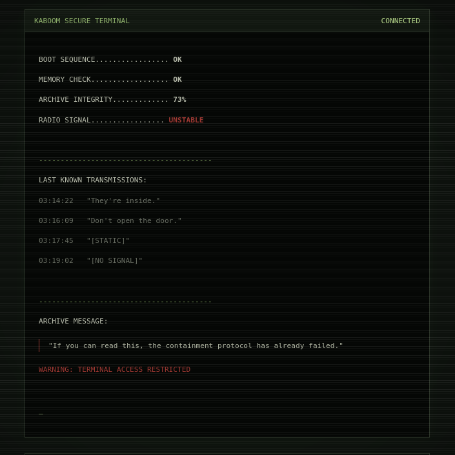
Task: Select the 03:16:09 "Don't open the door." transmission
Action: (110, 220)
